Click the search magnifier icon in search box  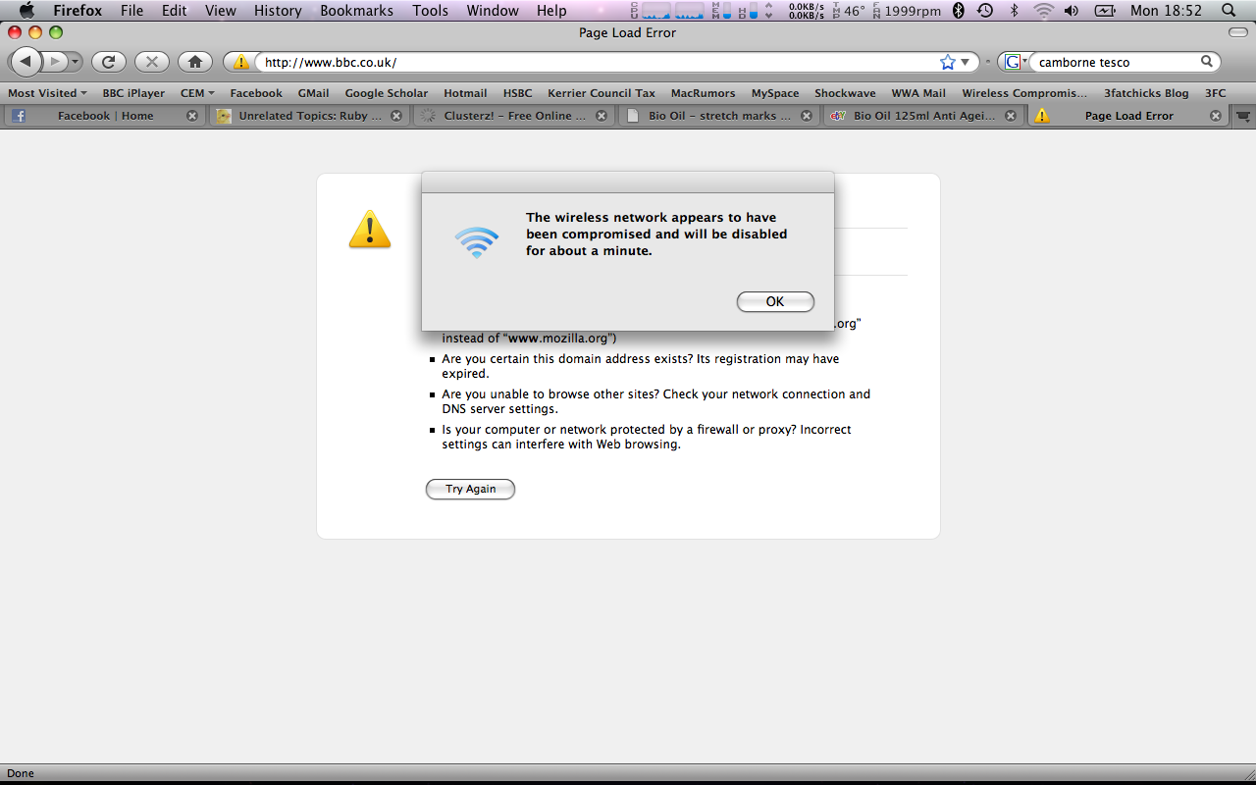point(1208,62)
